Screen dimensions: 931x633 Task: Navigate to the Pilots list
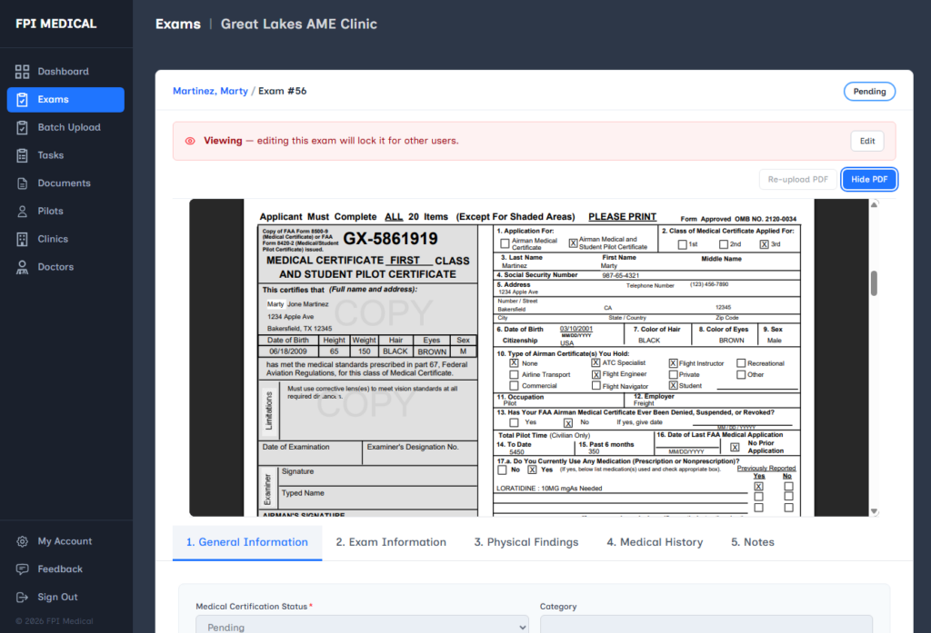click(x=65, y=212)
